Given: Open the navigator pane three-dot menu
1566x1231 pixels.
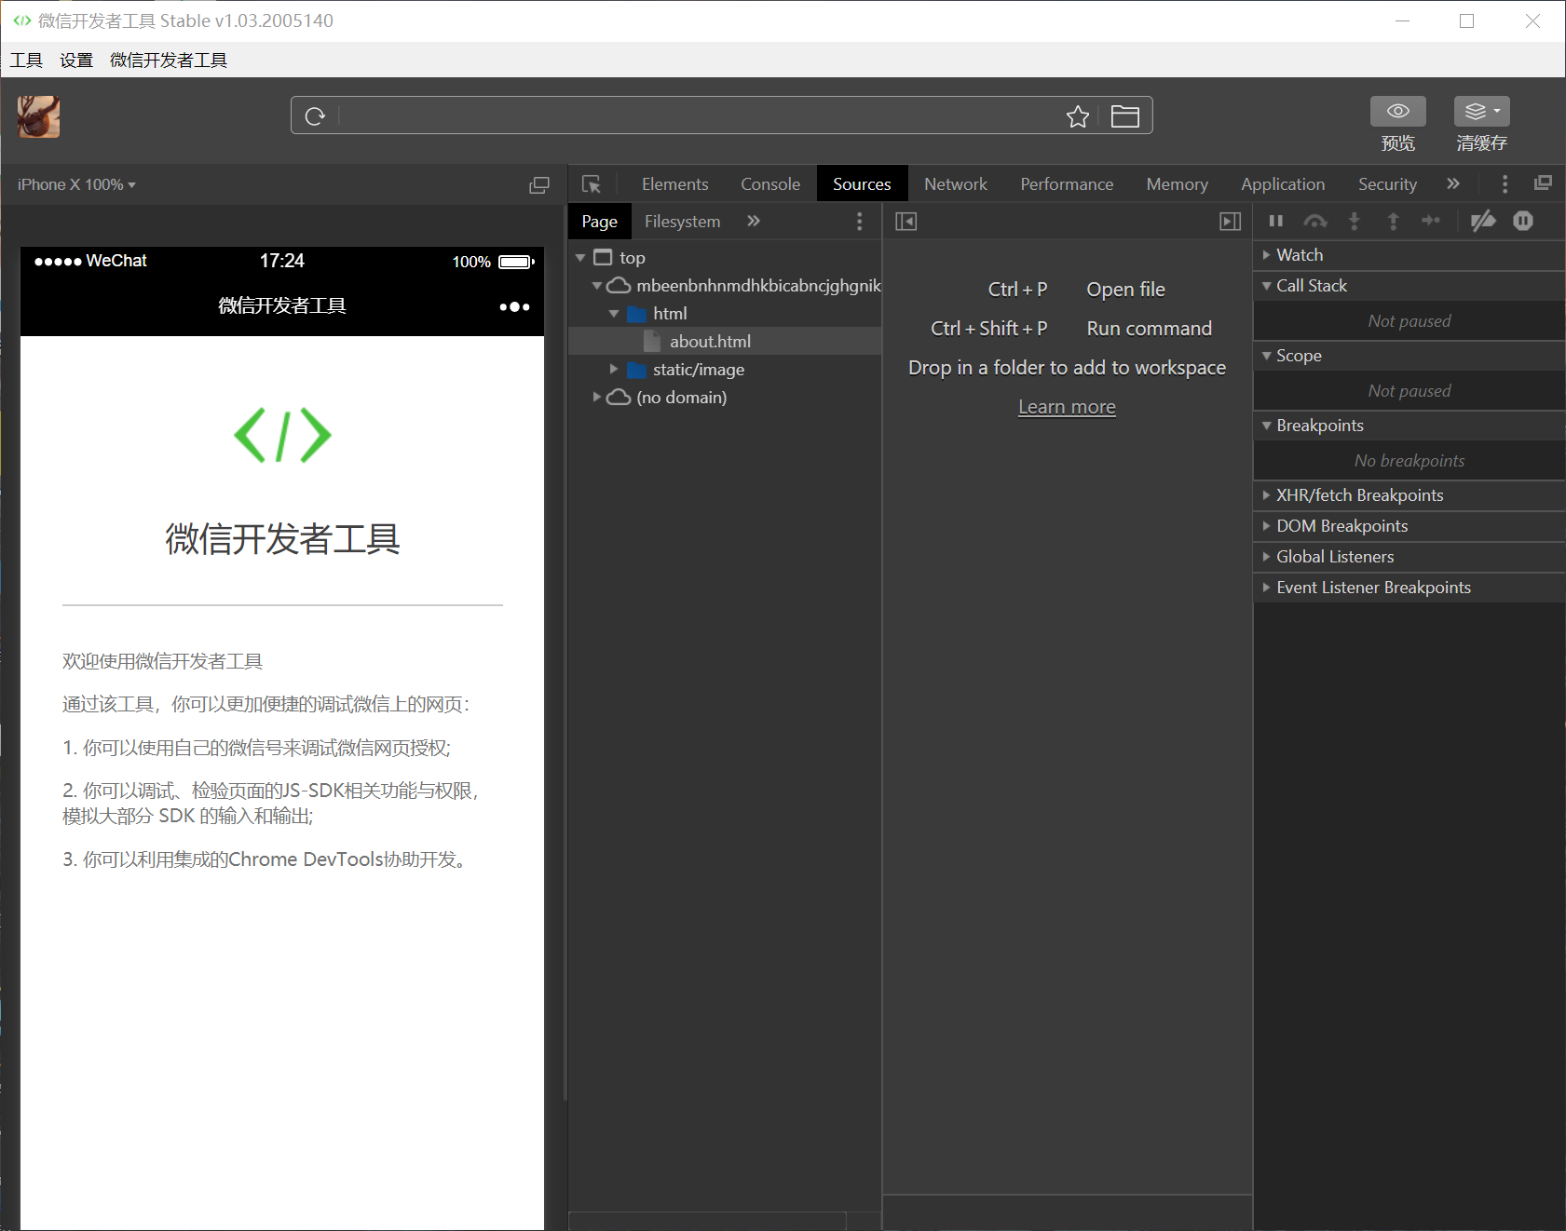Looking at the screenshot, I should coord(859,222).
